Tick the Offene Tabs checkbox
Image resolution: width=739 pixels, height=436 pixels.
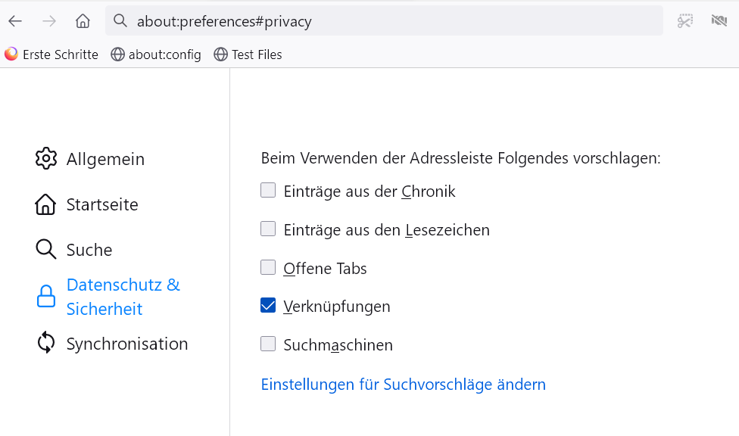[268, 267]
